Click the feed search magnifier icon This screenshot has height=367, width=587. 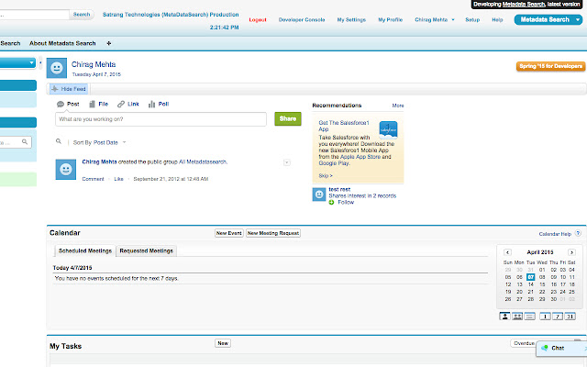[59, 141]
